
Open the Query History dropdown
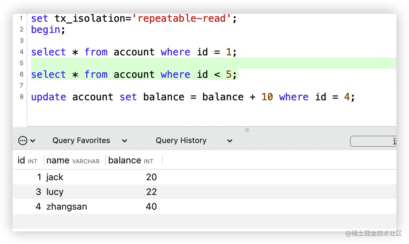[x=194, y=141]
